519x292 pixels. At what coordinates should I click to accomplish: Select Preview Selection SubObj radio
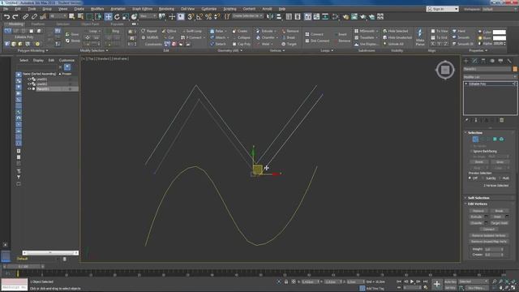(483, 178)
